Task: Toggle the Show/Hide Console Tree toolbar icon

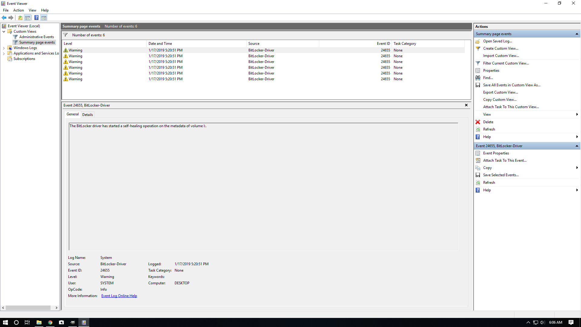Action: tap(28, 18)
